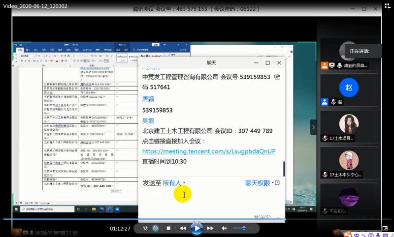Click the Sogou input method S icon
394x237 pixels.
click(x=347, y=235)
